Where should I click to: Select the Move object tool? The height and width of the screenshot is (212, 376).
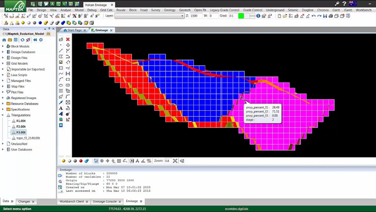(68, 45)
